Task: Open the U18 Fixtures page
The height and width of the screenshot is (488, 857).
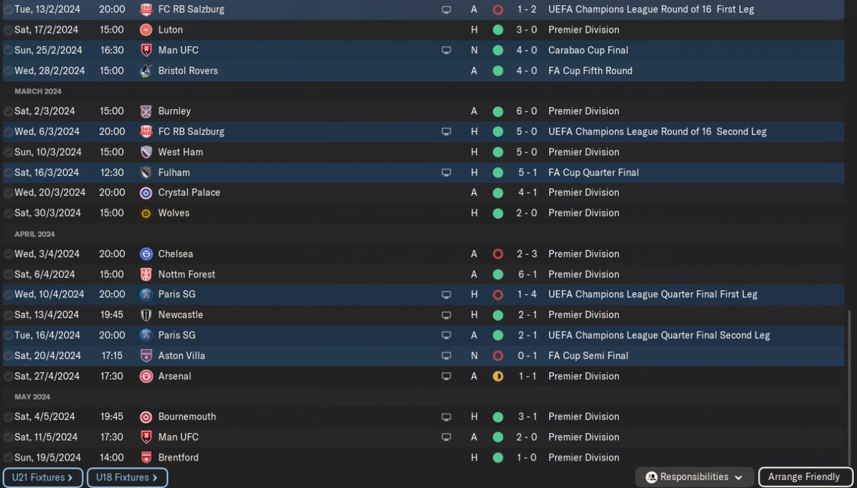Action: click(x=127, y=478)
